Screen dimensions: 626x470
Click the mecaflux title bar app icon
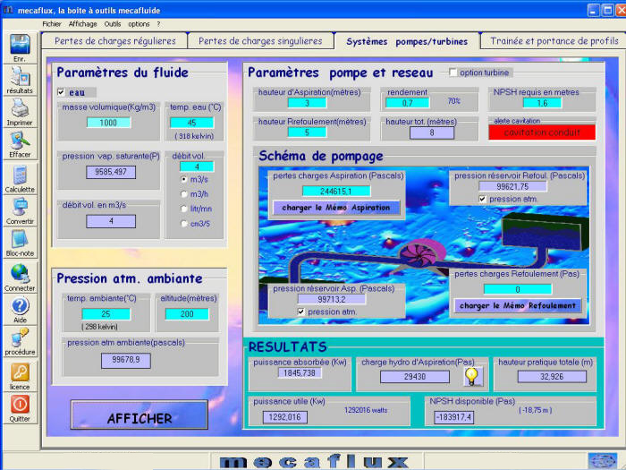click(x=8, y=10)
